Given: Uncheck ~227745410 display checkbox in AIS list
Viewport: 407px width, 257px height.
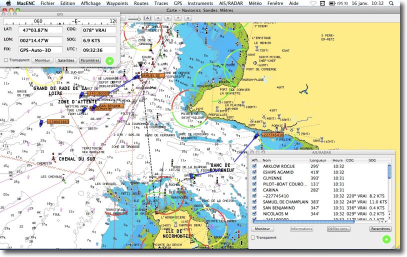Looking at the screenshot, I should click(254, 195).
